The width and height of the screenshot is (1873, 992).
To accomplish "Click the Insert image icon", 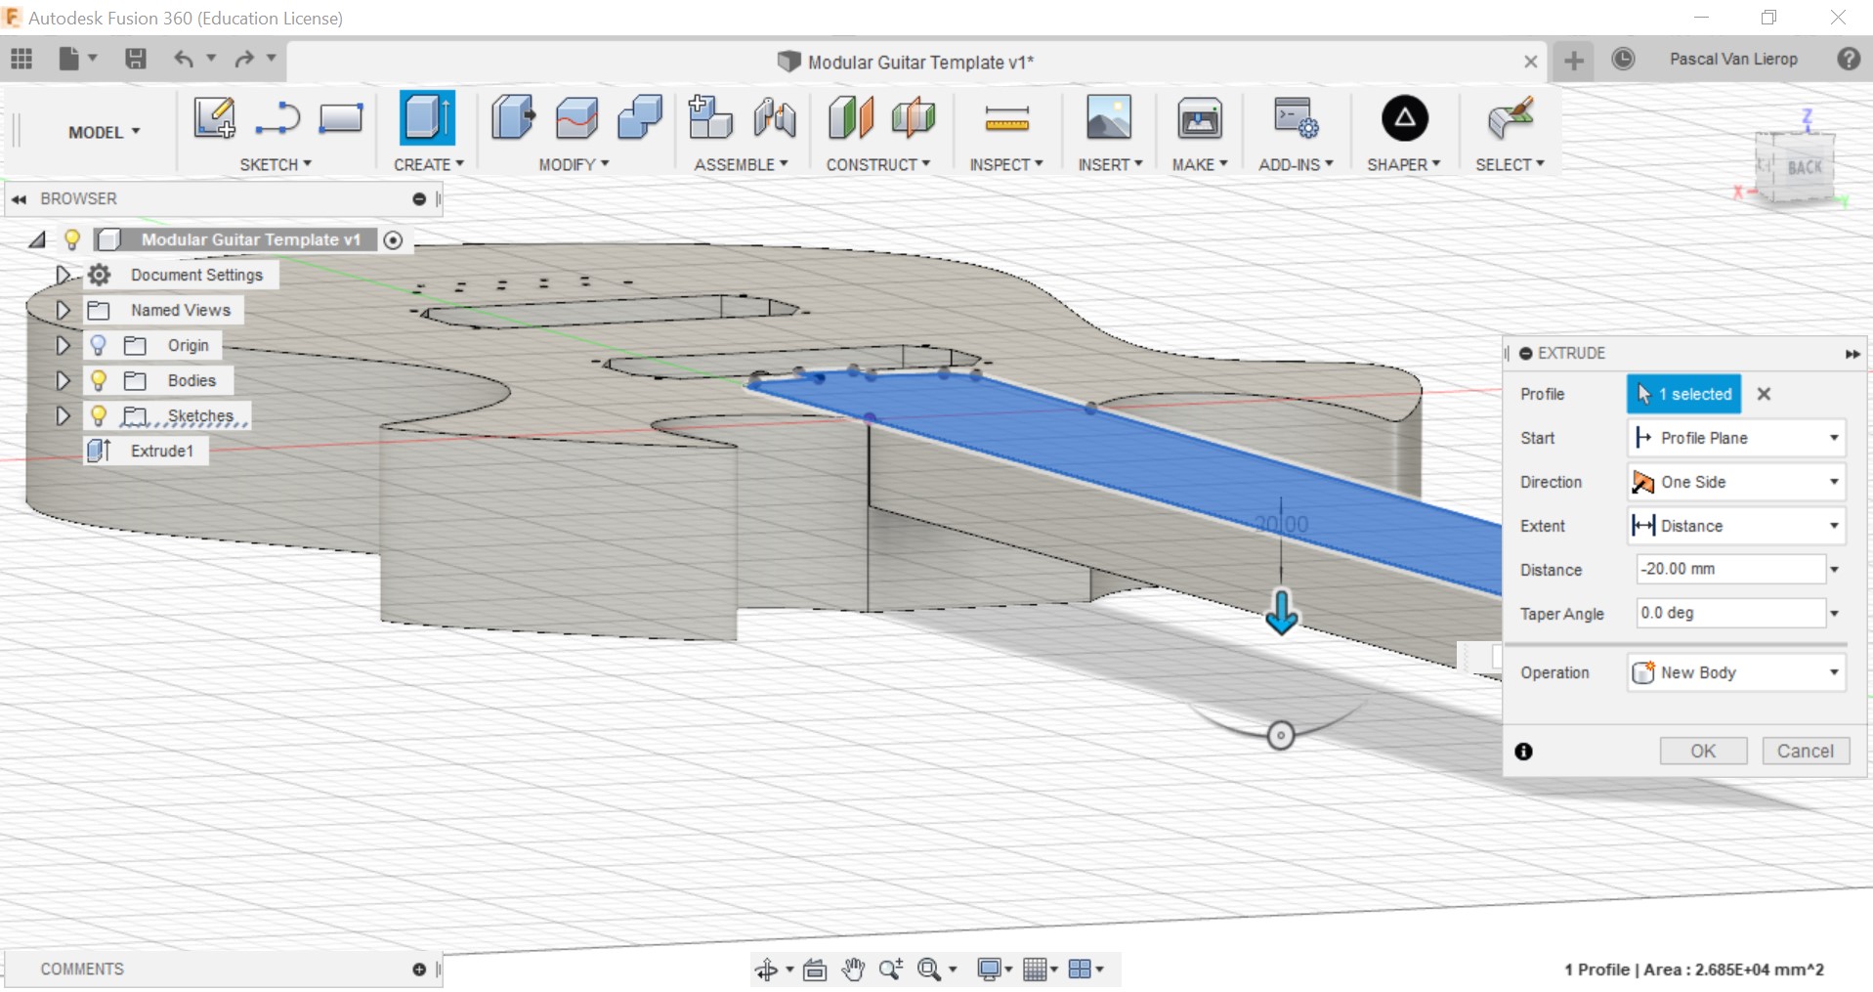I will 1109,118.
